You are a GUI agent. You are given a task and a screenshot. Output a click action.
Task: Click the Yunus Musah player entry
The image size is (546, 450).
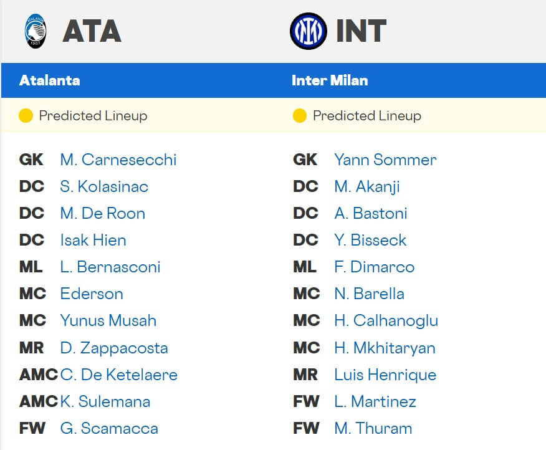tap(107, 320)
